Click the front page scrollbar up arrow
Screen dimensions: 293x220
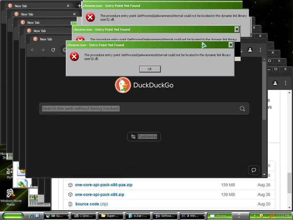[264, 60]
